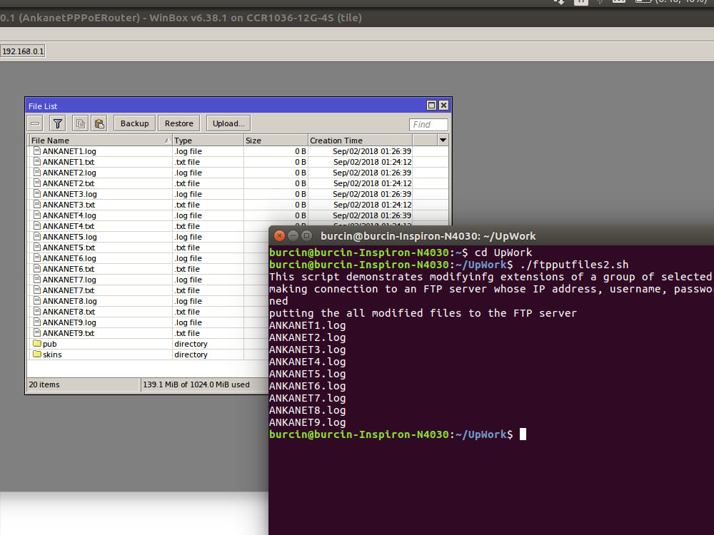
Task: Select the 192.168.0.1 session tab
Action: pyautogui.click(x=23, y=51)
